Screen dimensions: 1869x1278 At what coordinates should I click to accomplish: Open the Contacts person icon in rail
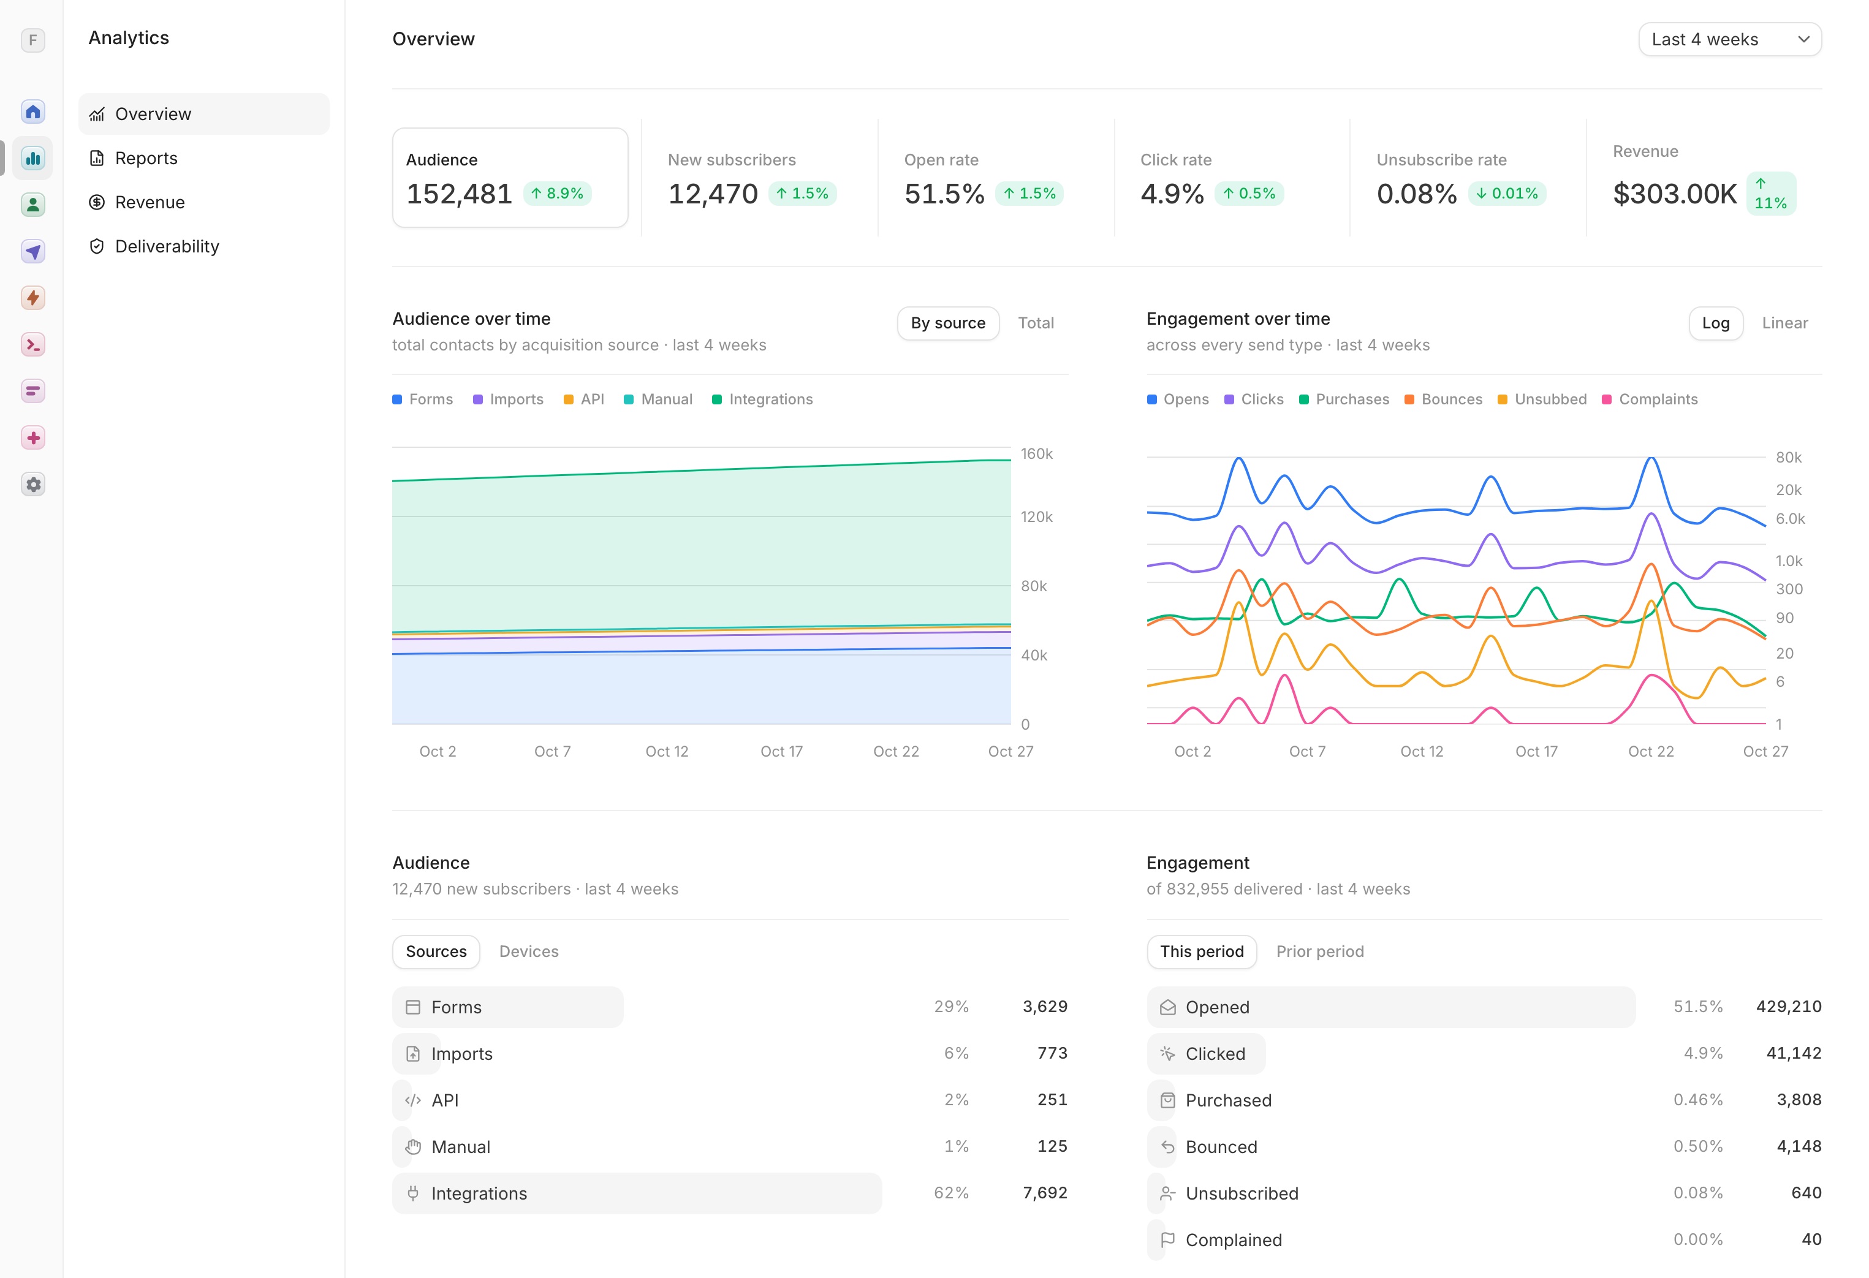[x=33, y=205]
